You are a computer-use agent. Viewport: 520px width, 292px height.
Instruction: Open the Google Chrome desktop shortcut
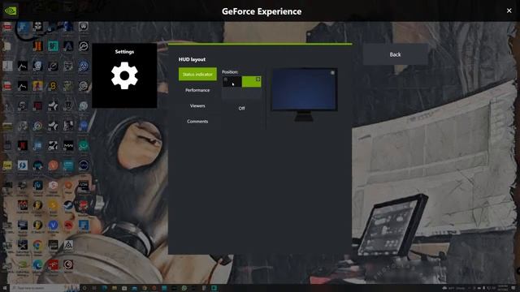coord(38,245)
